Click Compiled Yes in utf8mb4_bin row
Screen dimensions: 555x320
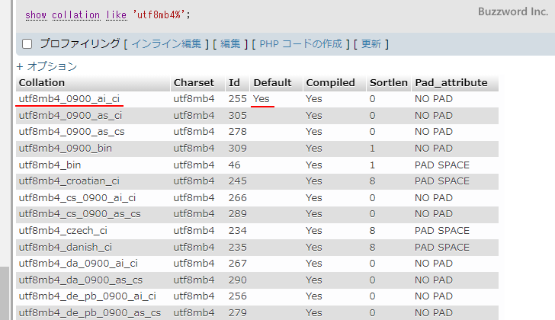tap(314, 165)
